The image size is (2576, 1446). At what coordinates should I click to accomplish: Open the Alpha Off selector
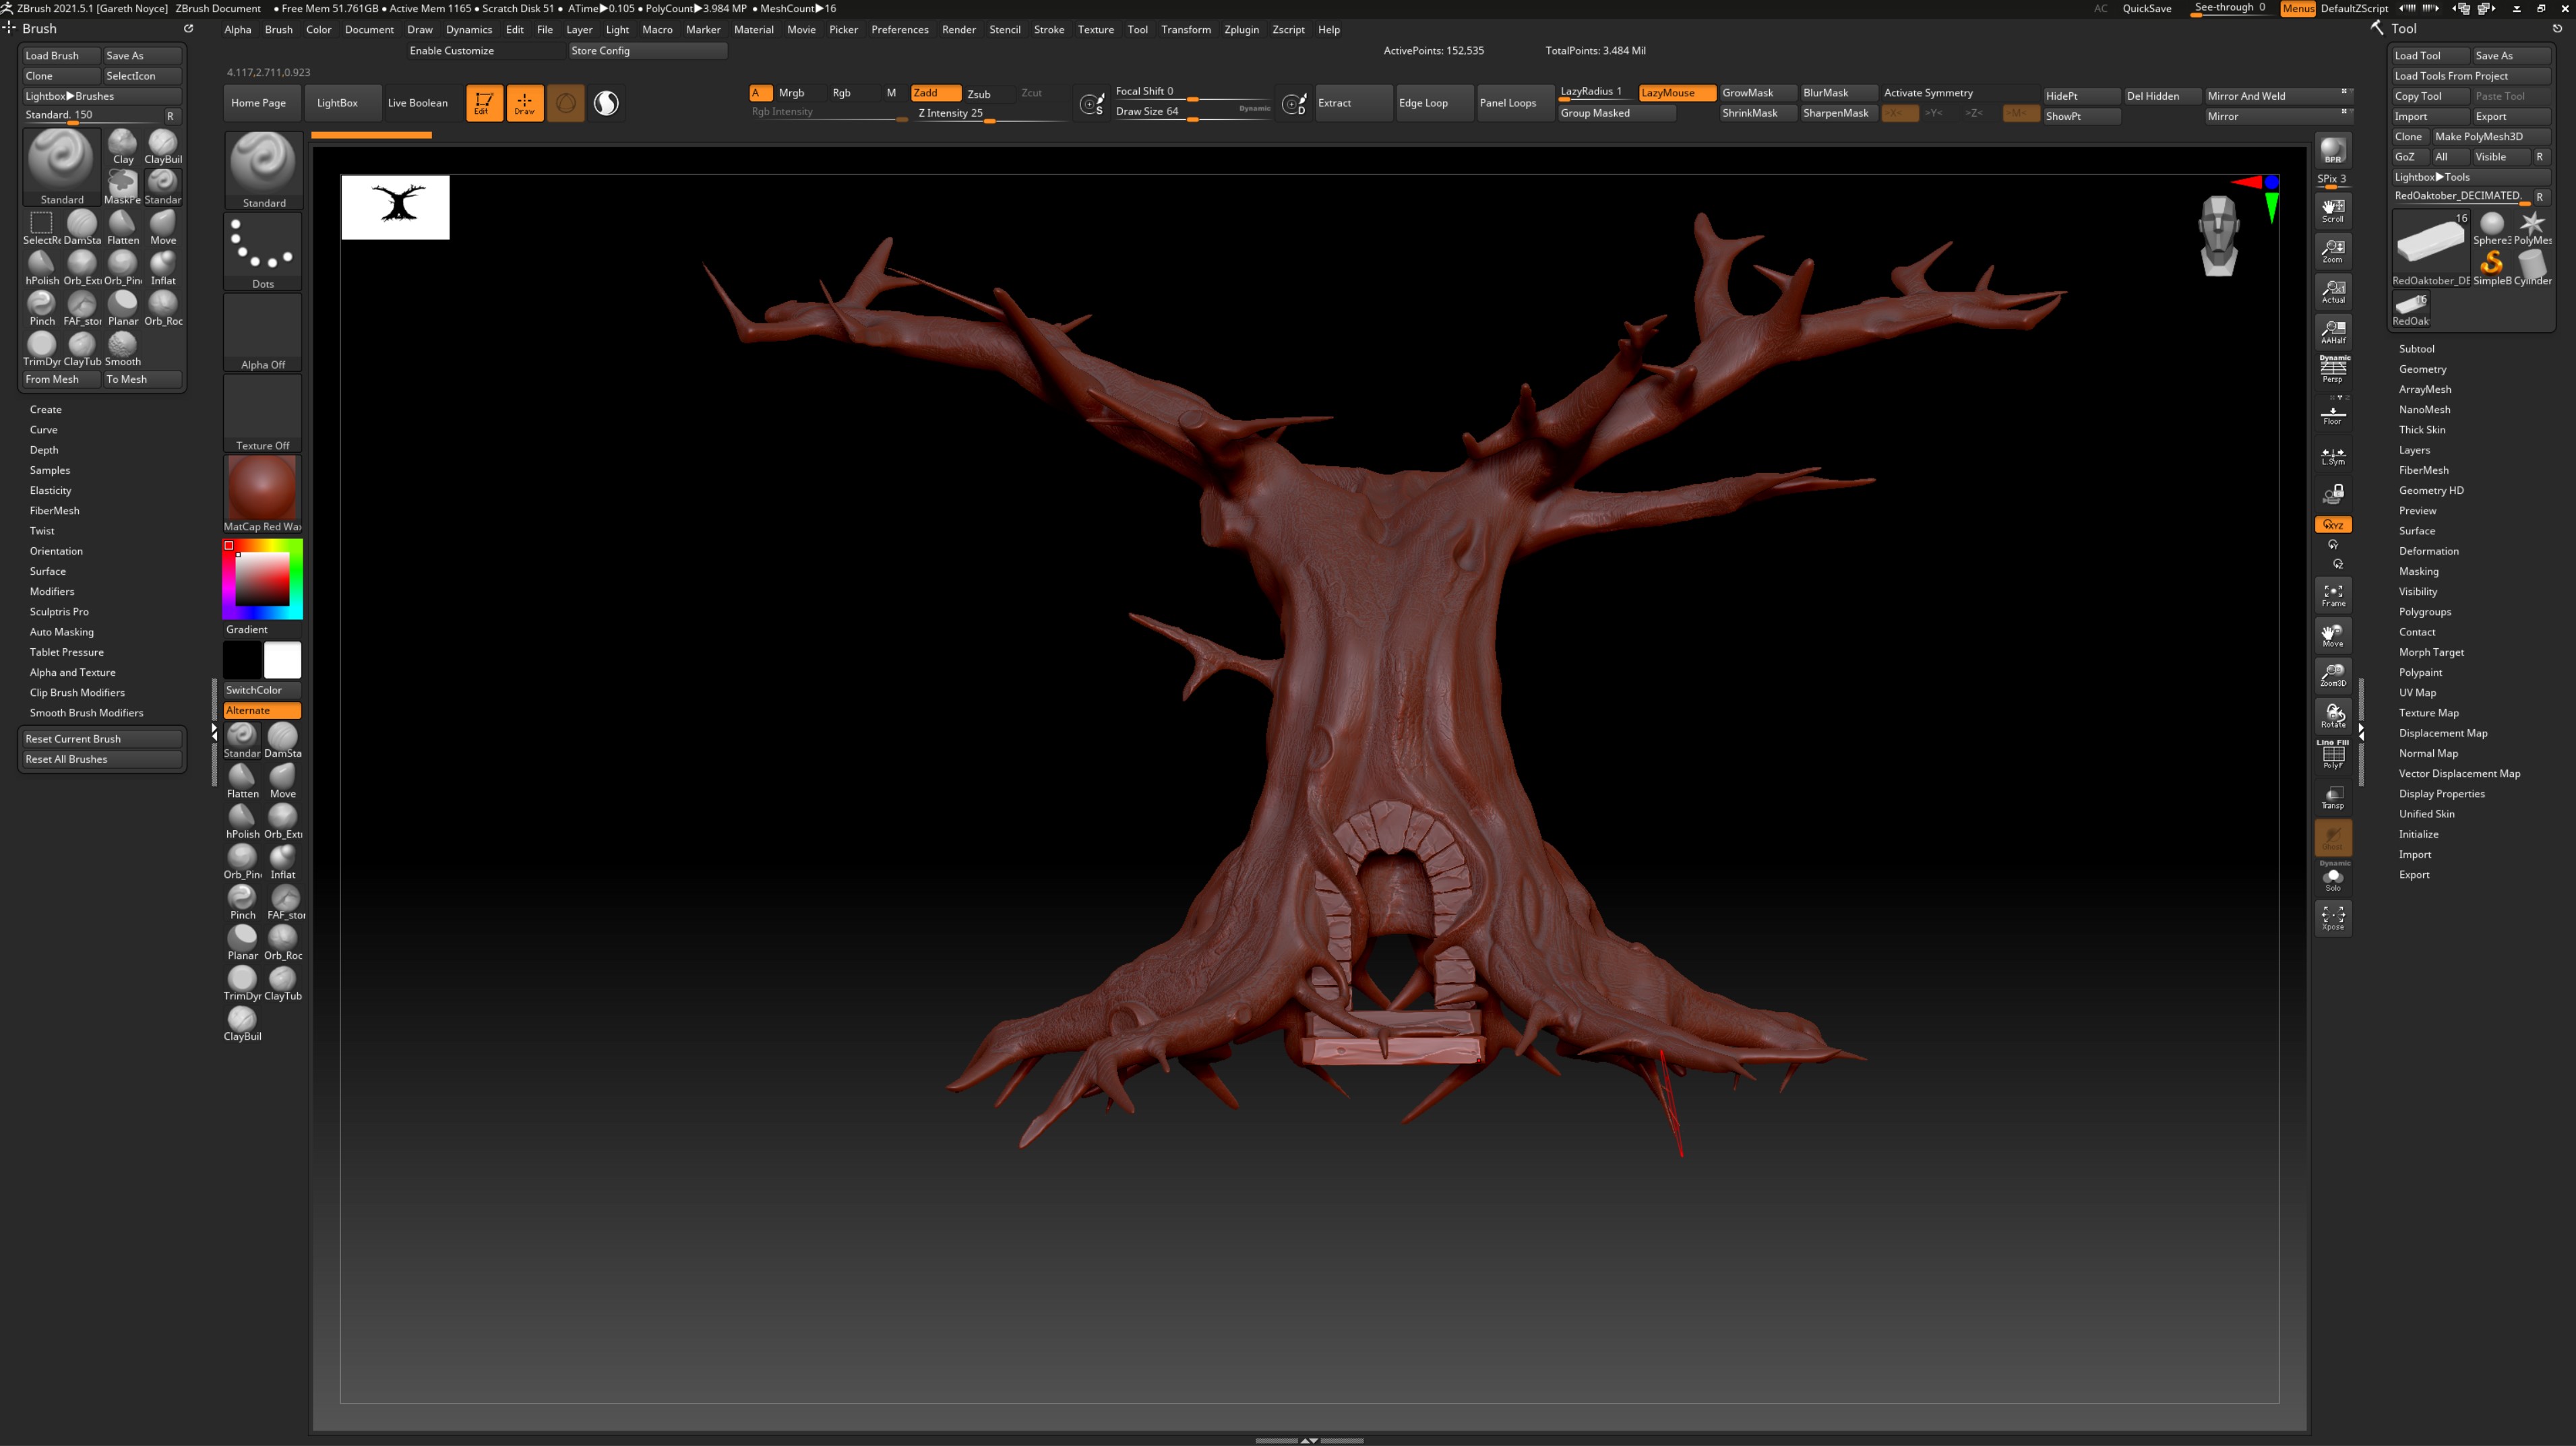[x=263, y=332]
